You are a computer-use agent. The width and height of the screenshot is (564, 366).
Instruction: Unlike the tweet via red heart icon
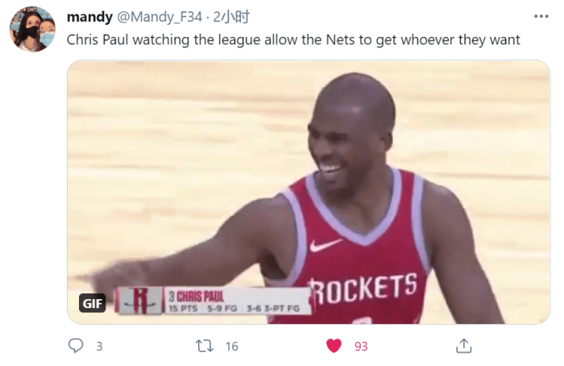click(334, 346)
